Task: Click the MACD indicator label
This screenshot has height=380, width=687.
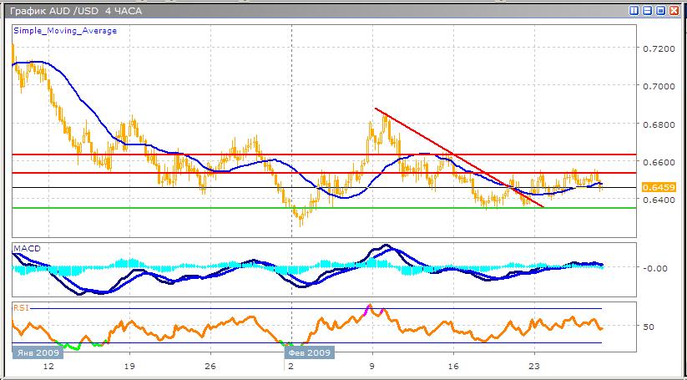Action: (x=27, y=249)
